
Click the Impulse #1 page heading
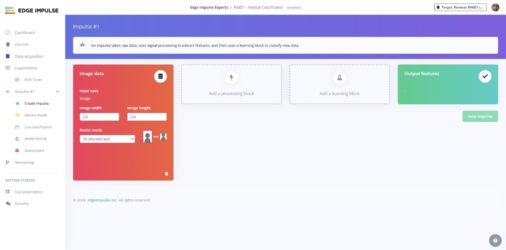pyautogui.click(x=86, y=27)
